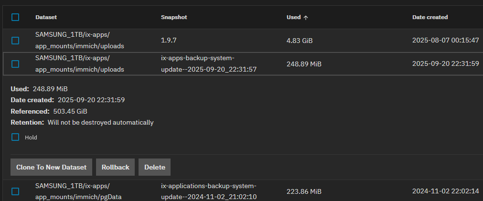483x201 pixels.
Task: Enable the Hold checkbox
Action: (15, 137)
